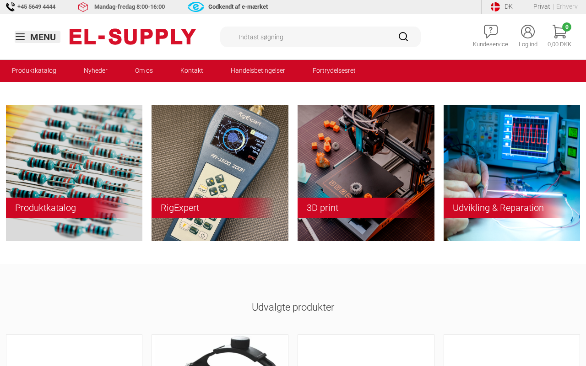The image size is (586, 366).
Task: Open the Fortrydelsesret link
Action: (334, 70)
